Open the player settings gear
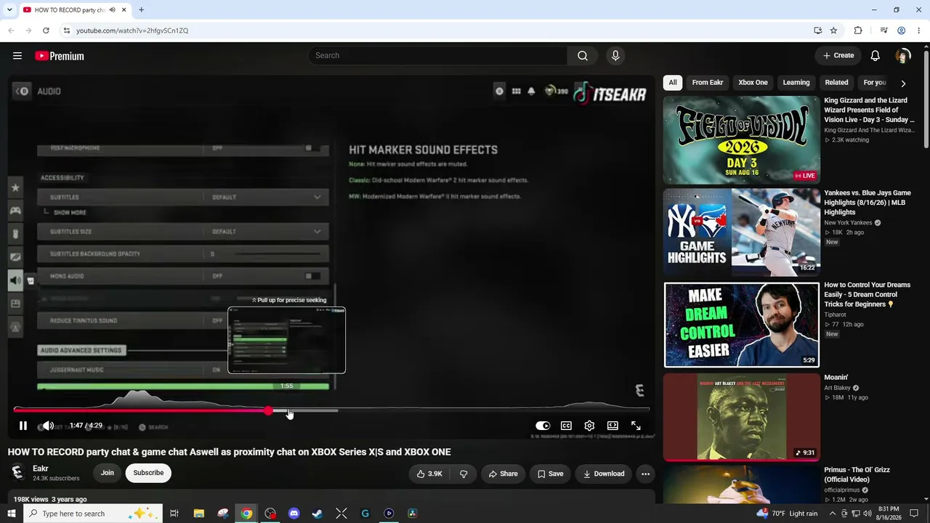The image size is (930, 523). click(x=589, y=426)
